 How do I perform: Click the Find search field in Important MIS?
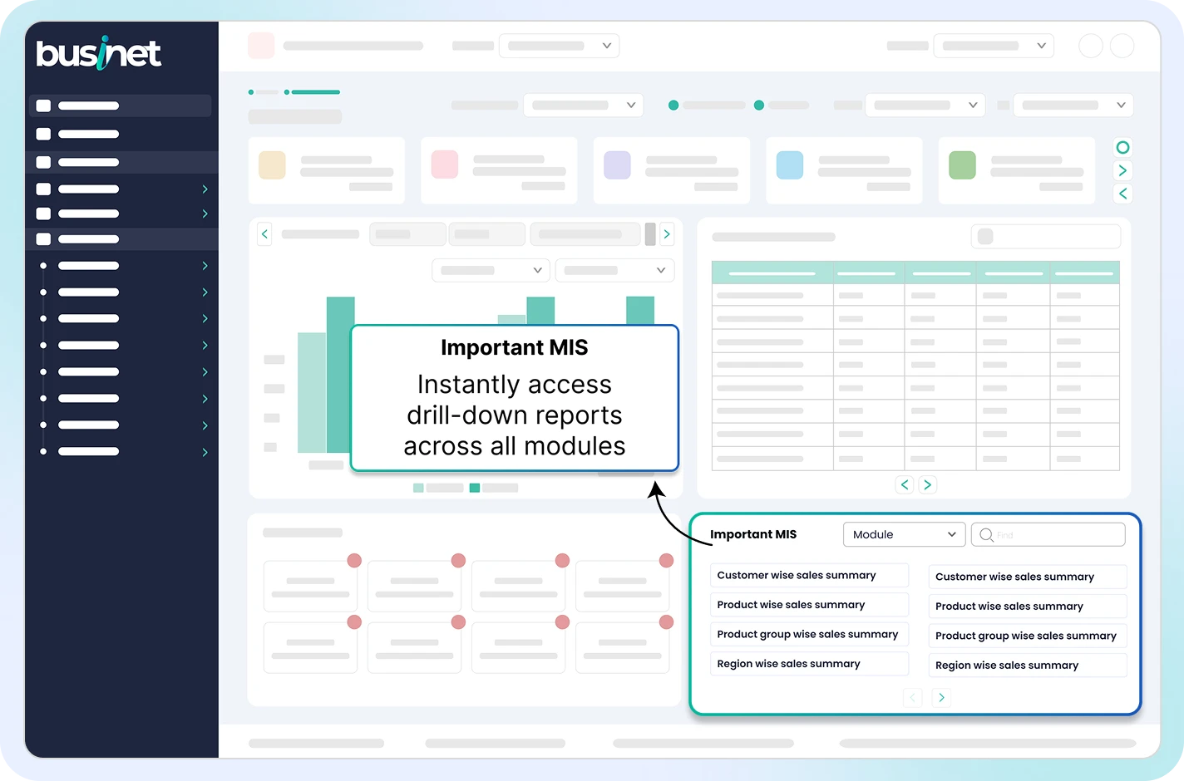point(1056,535)
